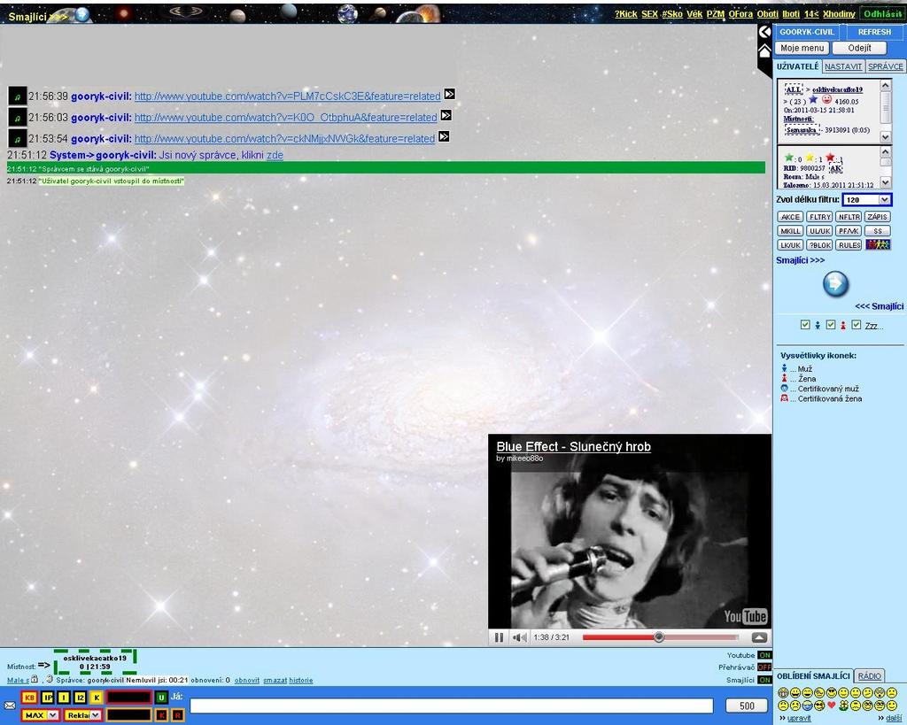Click the room lock icon next to Male s

click(x=35, y=679)
